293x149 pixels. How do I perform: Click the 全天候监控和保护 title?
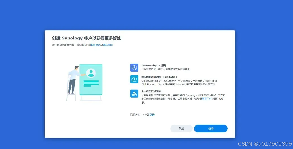[x=151, y=91]
